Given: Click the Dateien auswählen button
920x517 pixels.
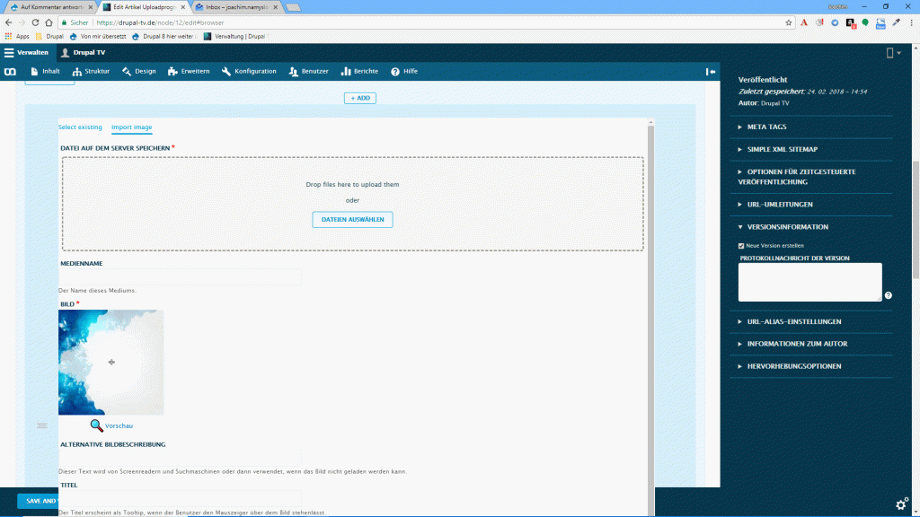Looking at the screenshot, I should tap(352, 219).
